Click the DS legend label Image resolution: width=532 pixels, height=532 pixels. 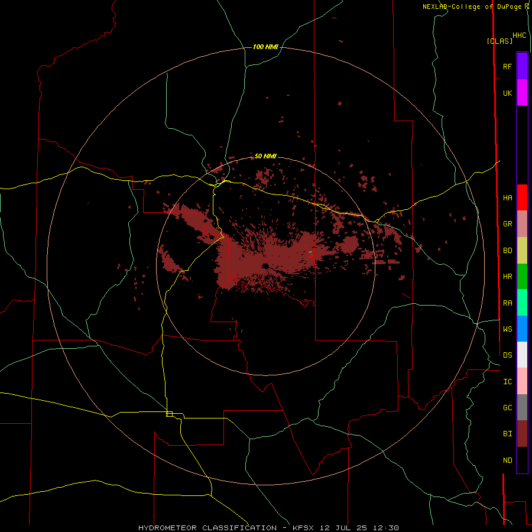(507, 355)
